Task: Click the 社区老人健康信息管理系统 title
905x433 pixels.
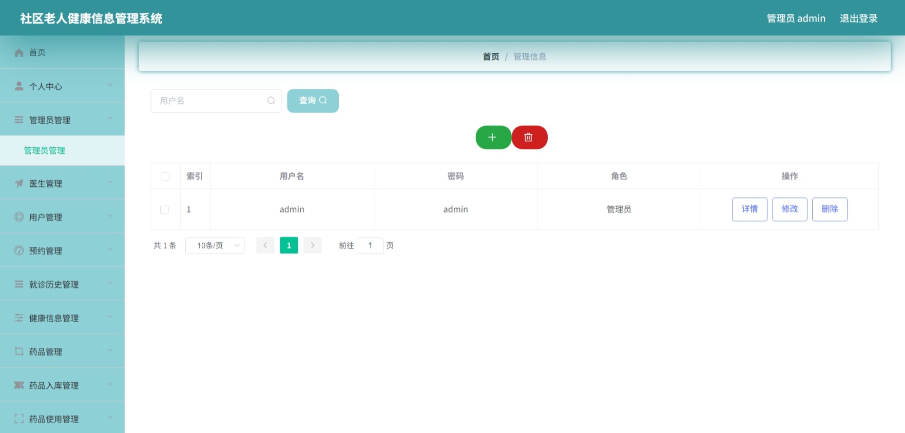Action: pos(91,18)
